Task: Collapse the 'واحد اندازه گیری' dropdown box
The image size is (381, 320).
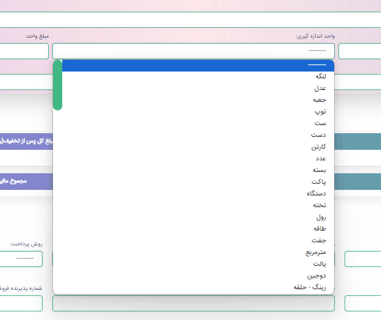Action: click(194, 51)
